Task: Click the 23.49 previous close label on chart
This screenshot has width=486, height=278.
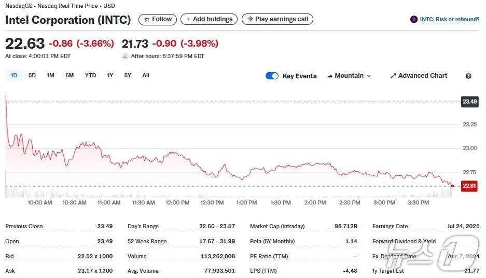Action: [469, 102]
